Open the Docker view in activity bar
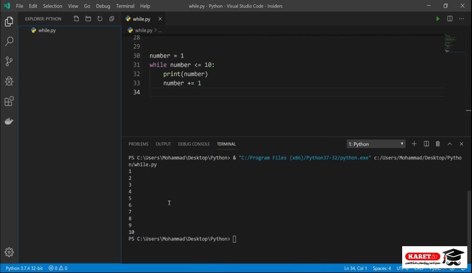 9,121
